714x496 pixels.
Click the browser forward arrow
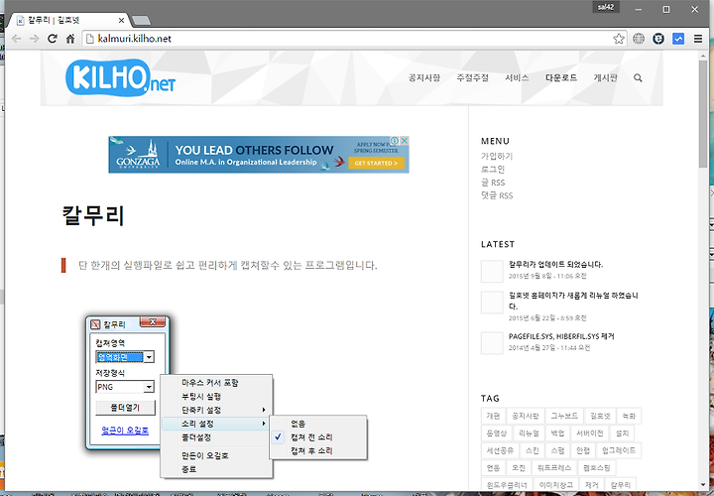(34, 39)
